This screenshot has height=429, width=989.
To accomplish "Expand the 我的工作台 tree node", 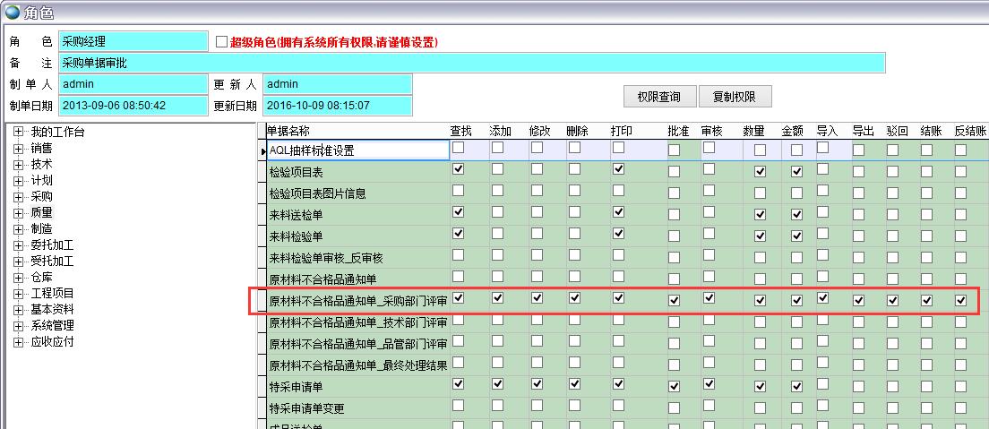I will (x=19, y=133).
